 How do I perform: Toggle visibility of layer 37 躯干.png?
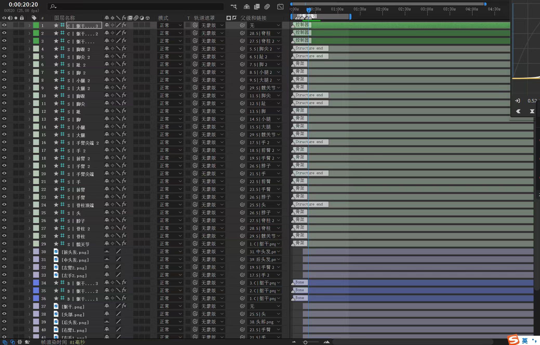click(4, 306)
